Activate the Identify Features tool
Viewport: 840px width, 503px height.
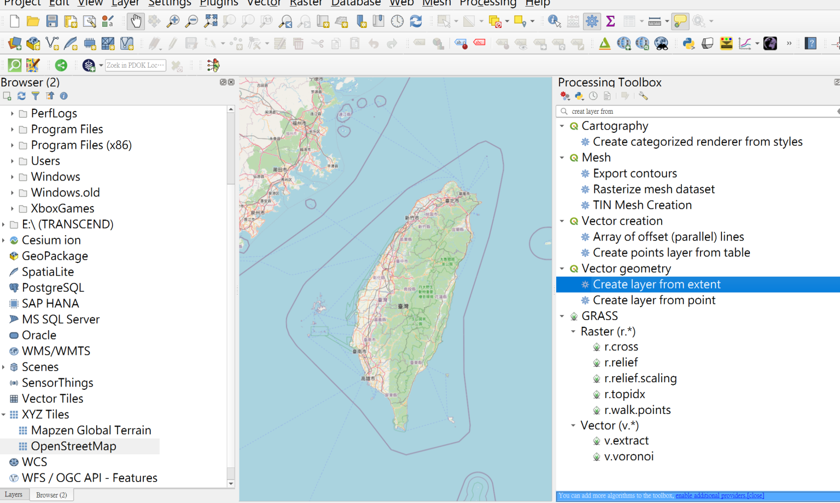pos(554,21)
